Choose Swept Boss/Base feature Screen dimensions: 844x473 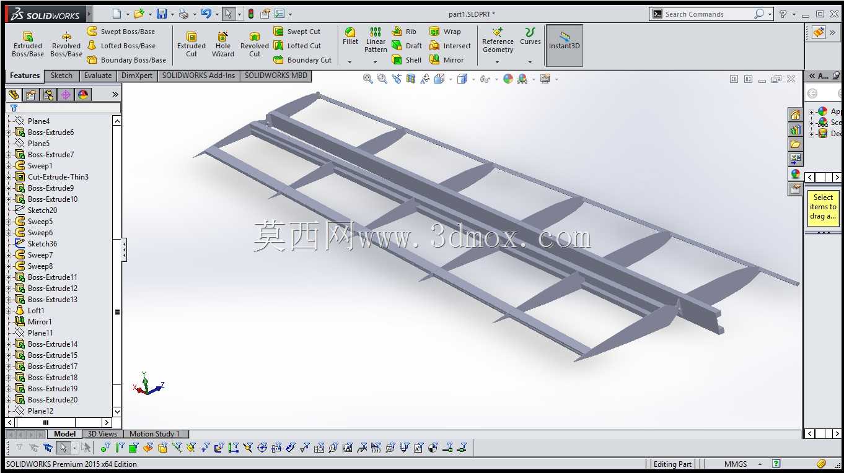(121, 32)
